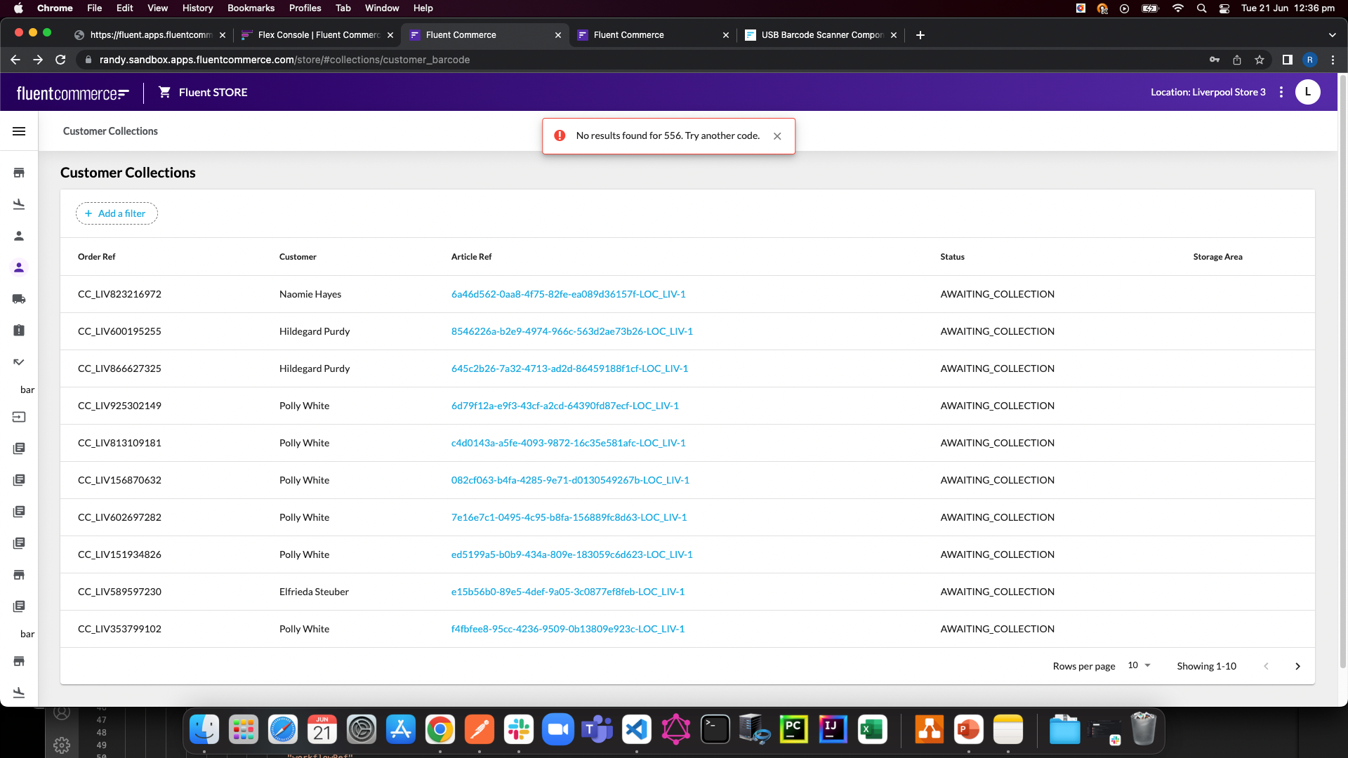Open article link for Elfrieda Steuber order

point(567,592)
